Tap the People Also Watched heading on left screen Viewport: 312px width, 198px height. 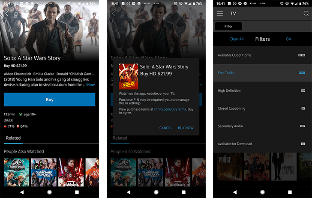tap(24, 151)
